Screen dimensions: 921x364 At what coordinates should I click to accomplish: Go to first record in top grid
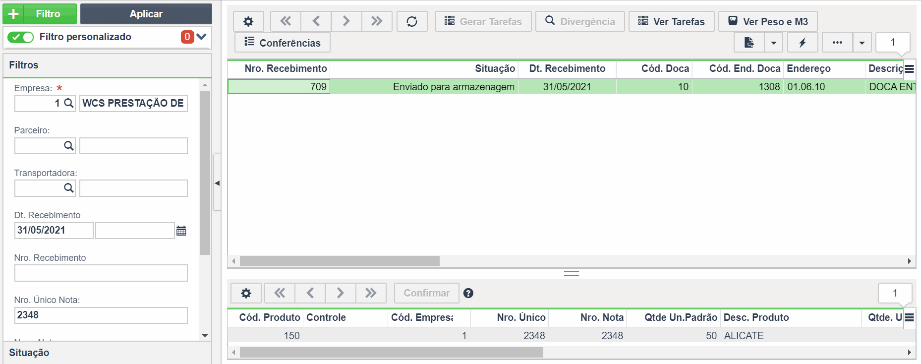pyautogui.click(x=286, y=21)
